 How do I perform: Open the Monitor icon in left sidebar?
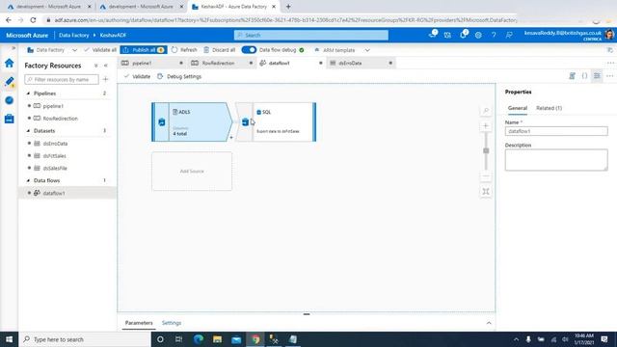click(x=9, y=100)
